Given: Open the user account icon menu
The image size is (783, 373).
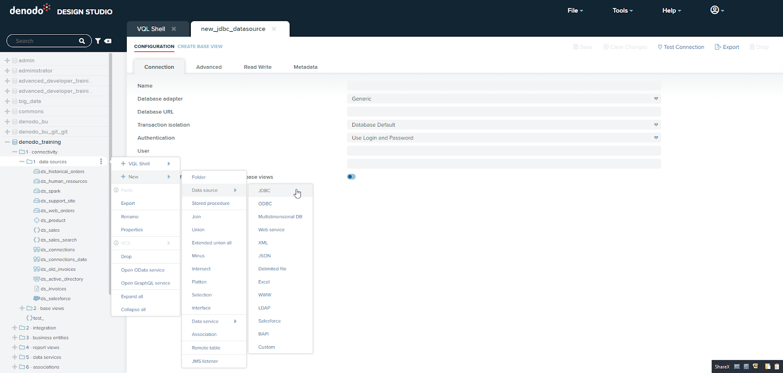Looking at the screenshot, I should (717, 10).
